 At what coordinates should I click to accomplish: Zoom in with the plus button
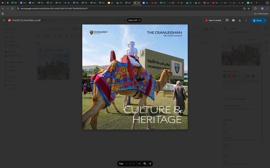click(x=150, y=163)
